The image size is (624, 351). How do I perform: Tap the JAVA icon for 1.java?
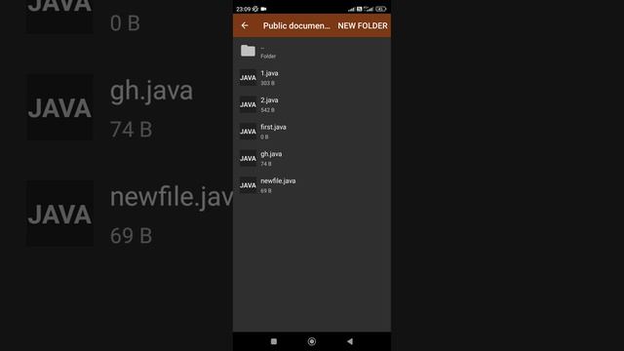tap(248, 78)
